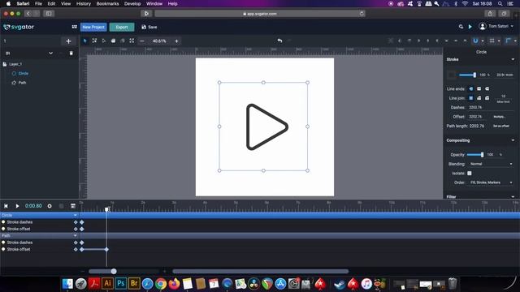Open Photoshop from the dock
The height and width of the screenshot is (292, 520).
click(121, 283)
